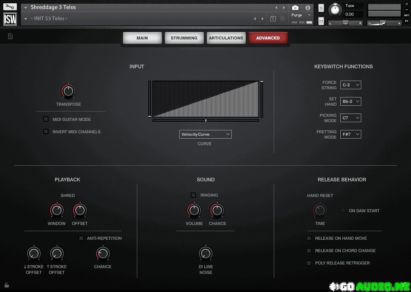Click the Purge menu button
Image resolution: width=411 pixels, height=292 pixels.
[x=301, y=15]
